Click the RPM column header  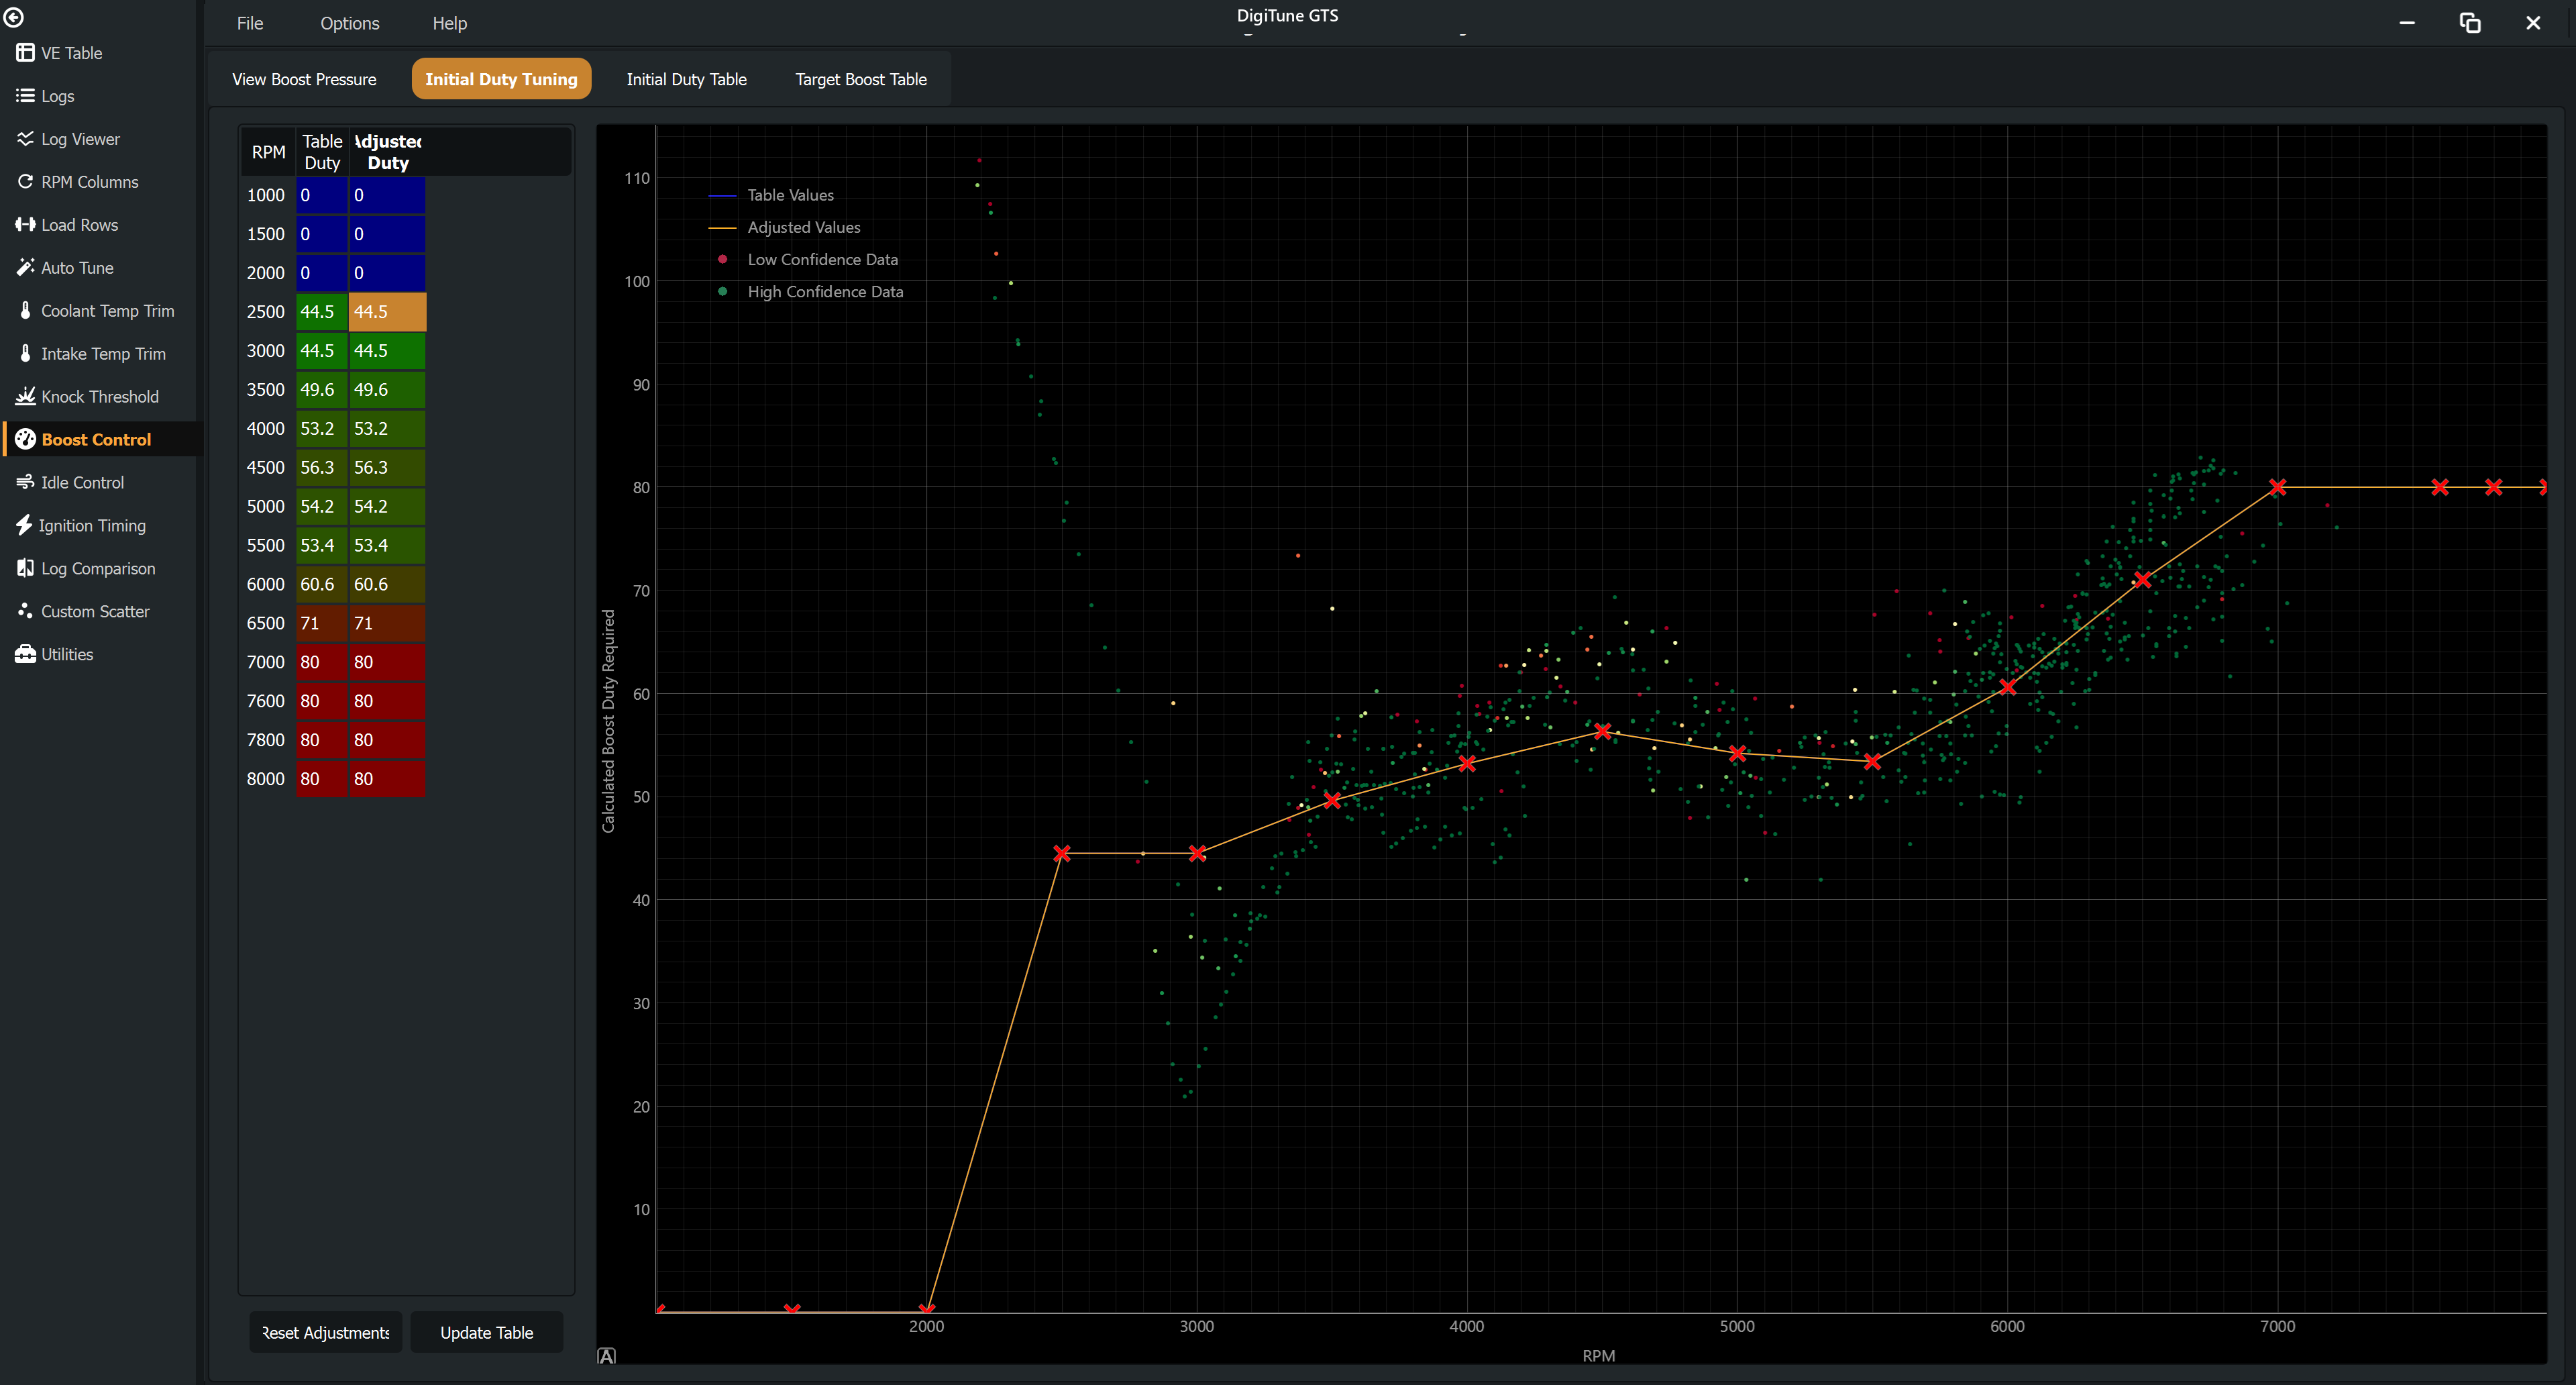[268, 152]
